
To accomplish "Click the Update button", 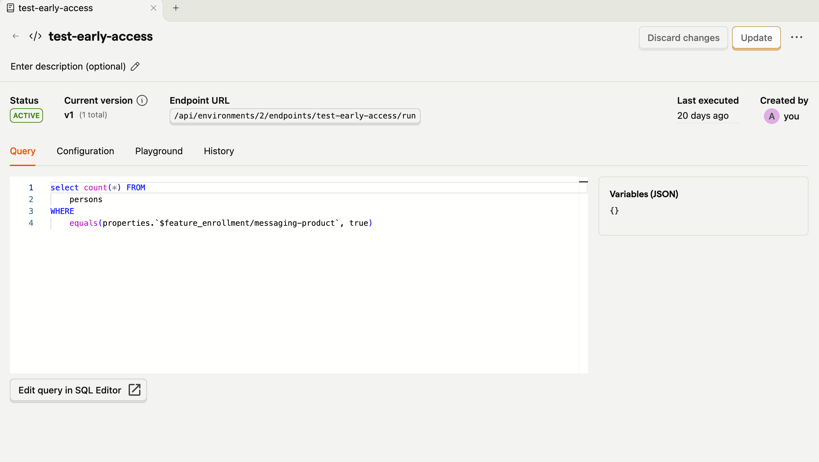I will click(756, 38).
